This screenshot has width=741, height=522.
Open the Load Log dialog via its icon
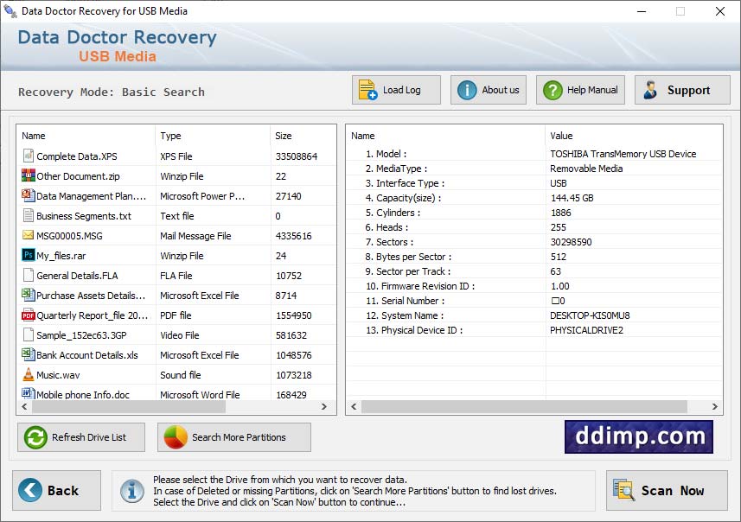tap(367, 89)
